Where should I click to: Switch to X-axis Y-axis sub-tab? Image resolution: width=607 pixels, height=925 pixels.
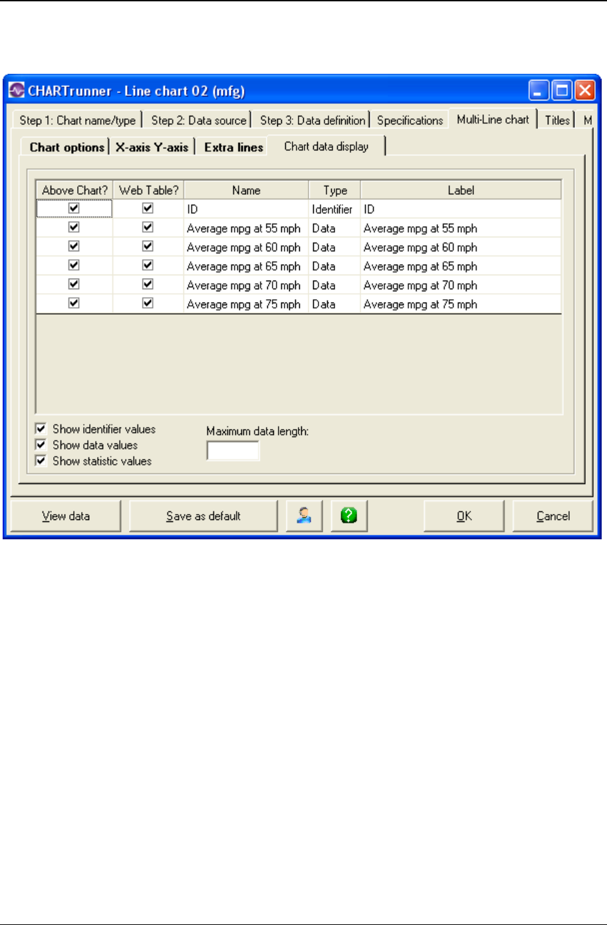[152, 148]
